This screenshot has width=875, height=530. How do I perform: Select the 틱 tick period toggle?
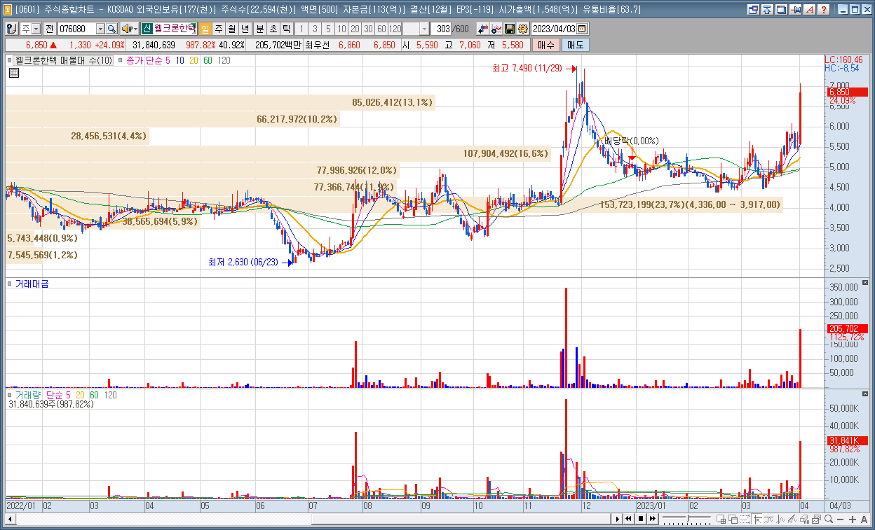pos(286,29)
